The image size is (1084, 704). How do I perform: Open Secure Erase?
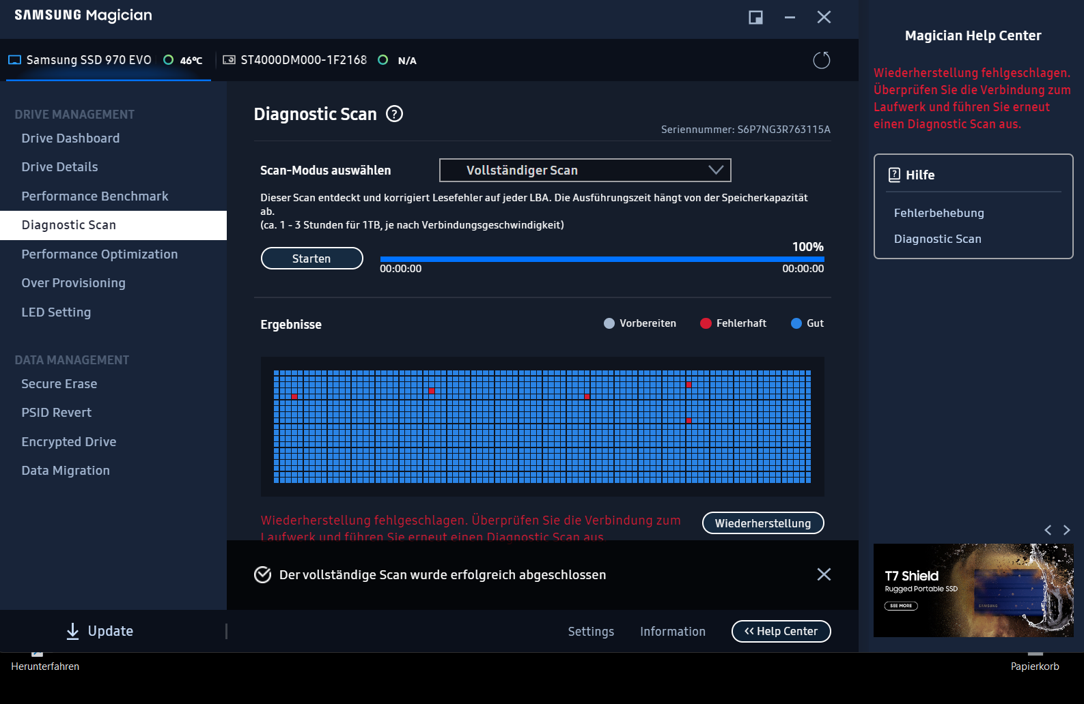click(x=59, y=383)
